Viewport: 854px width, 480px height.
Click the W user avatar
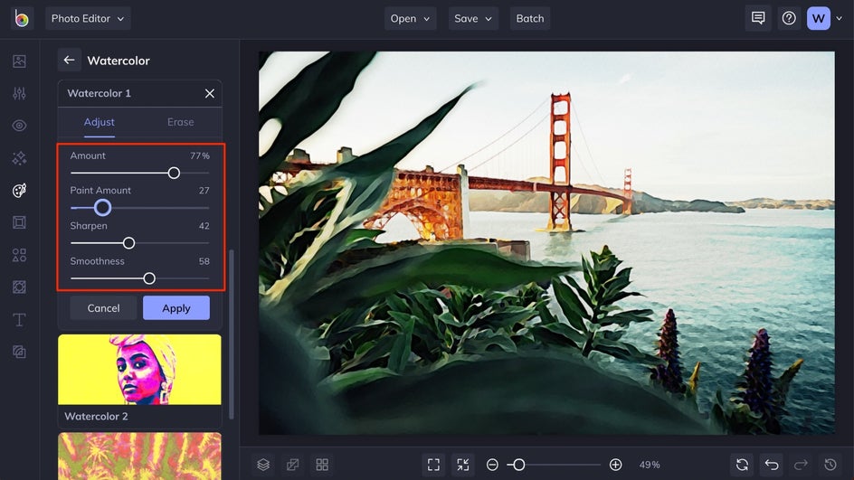(818, 18)
